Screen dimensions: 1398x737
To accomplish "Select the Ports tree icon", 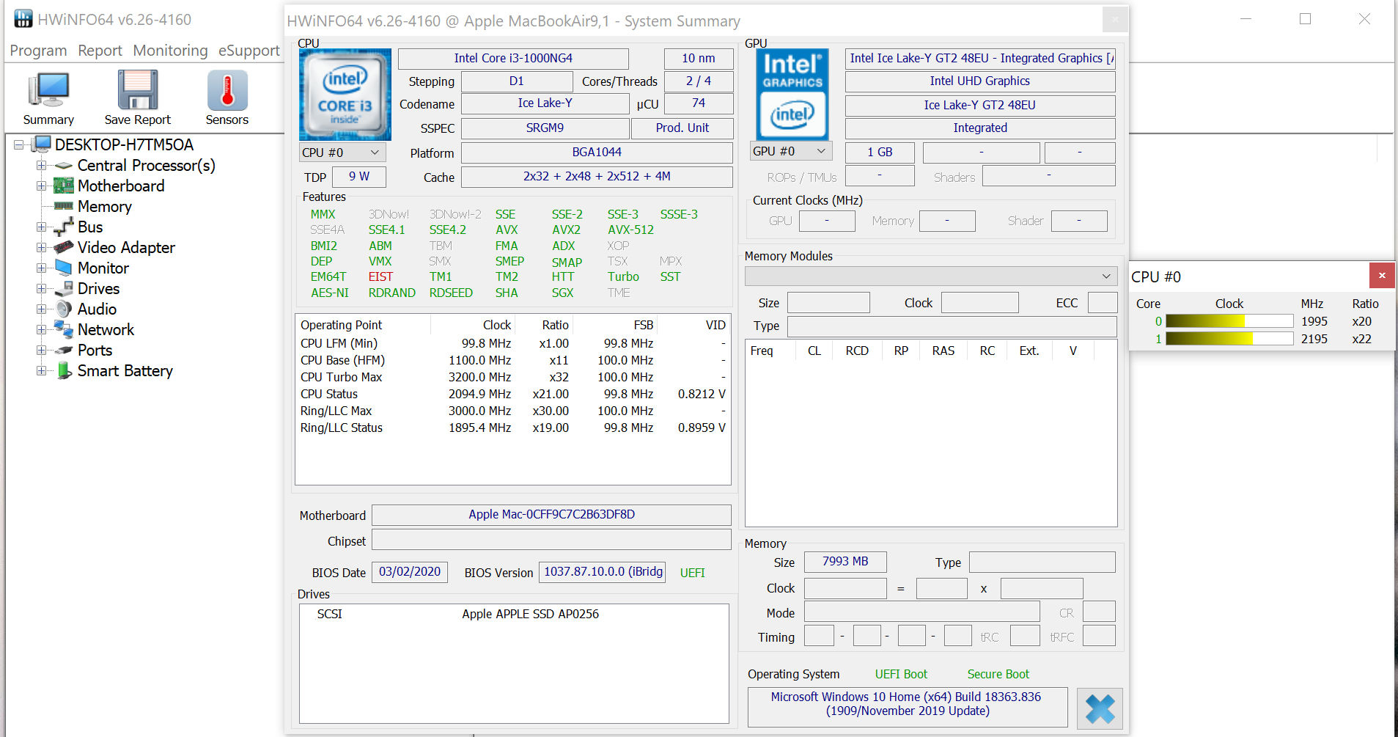I will [x=64, y=351].
